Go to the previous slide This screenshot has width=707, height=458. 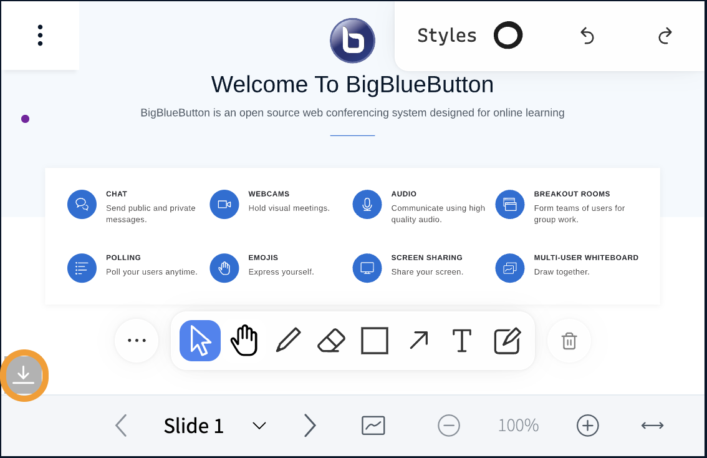coord(121,426)
